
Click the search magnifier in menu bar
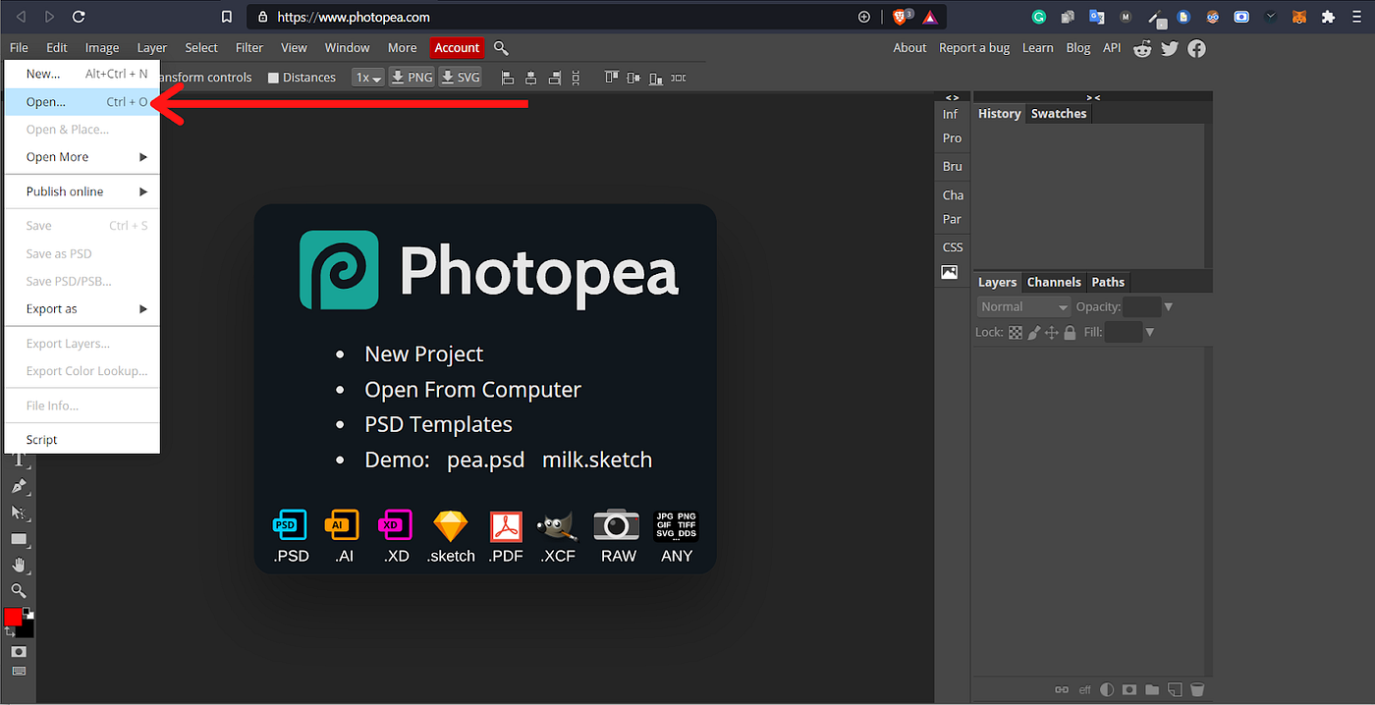point(501,48)
